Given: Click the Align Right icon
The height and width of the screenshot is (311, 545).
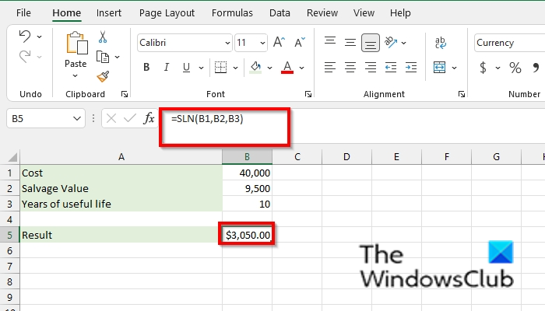Looking at the screenshot, I should (x=371, y=68).
